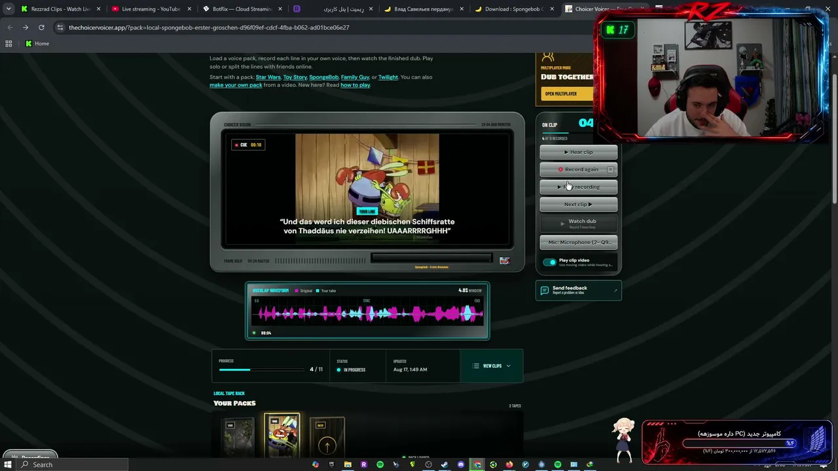Click the new pack upload tape
This screenshot has height=471, width=838.
(x=327, y=437)
